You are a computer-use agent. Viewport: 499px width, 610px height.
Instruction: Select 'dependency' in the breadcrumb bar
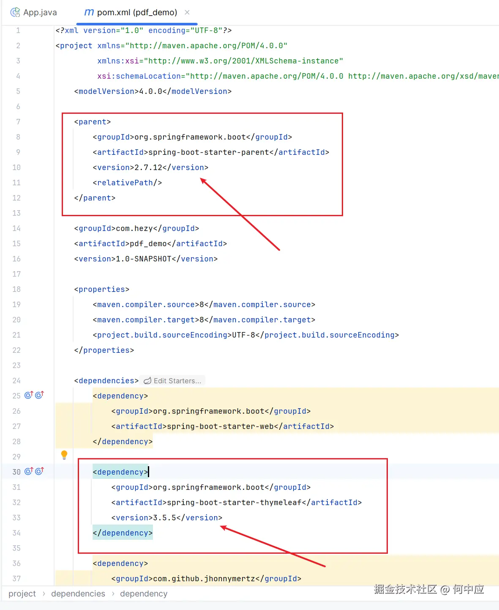(144, 594)
